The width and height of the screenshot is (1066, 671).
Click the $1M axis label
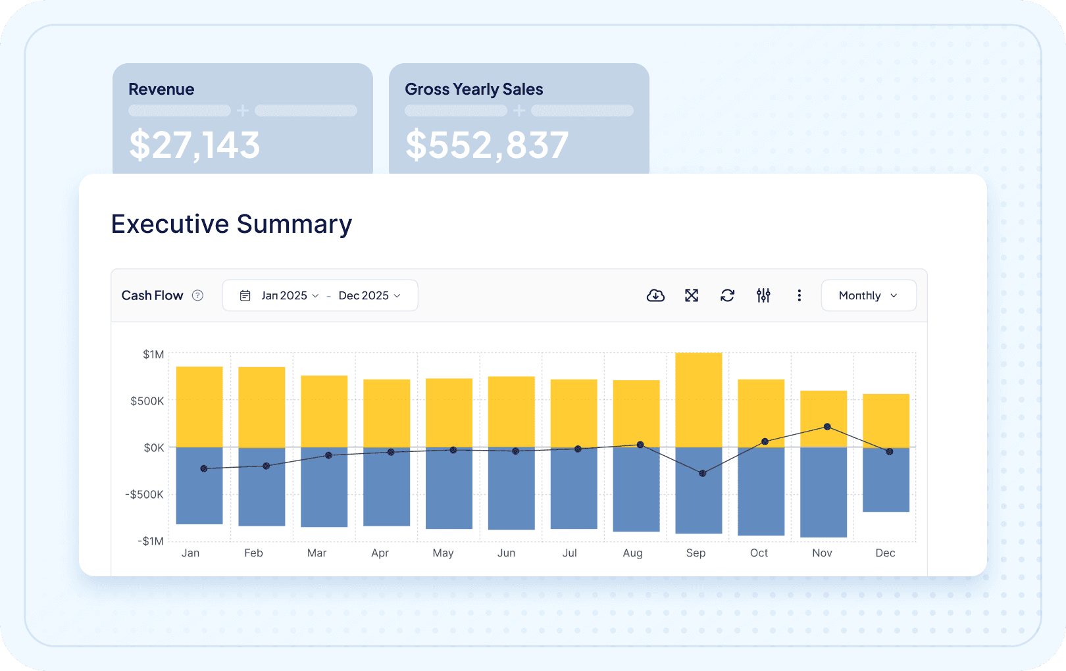click(x=153, y=355)
